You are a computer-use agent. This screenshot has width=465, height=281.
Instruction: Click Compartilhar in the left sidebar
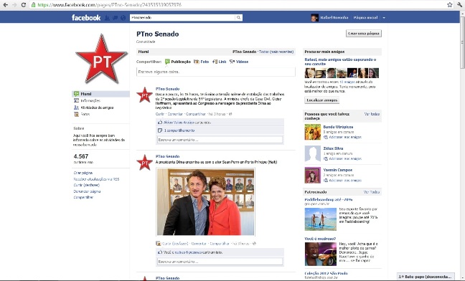pos(83,197)
